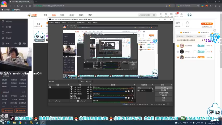The width and height of the screenshot is (222, 125).
Task: Open Douyu notifications bell icon
Action: (181, 14)
